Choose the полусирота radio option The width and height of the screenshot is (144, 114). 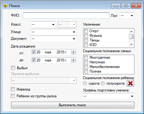tap(103, 83)
